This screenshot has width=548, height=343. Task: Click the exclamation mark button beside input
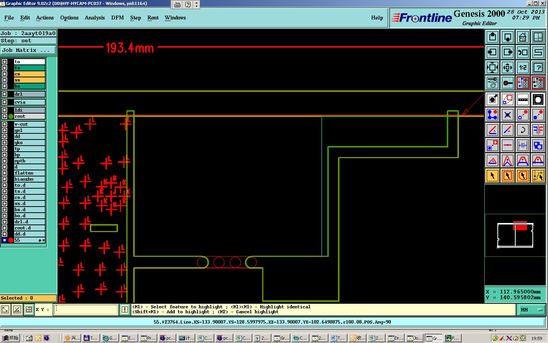point(125,309)
